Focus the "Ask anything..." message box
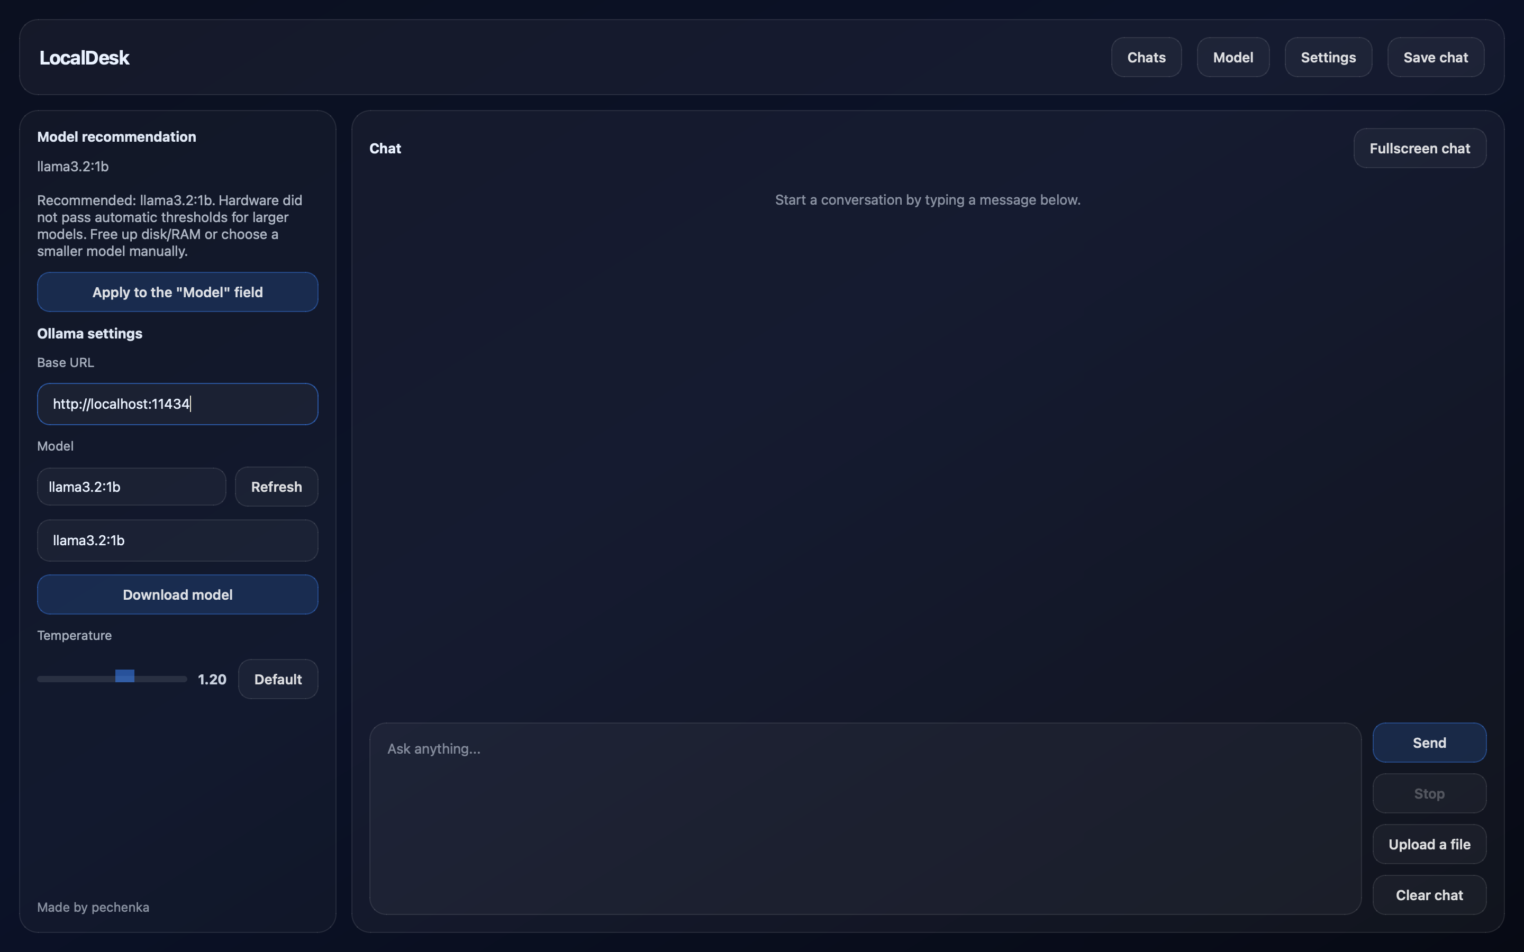Viewport: 1524px width, 952px height. pyautogui.click(x=865, y=819)
